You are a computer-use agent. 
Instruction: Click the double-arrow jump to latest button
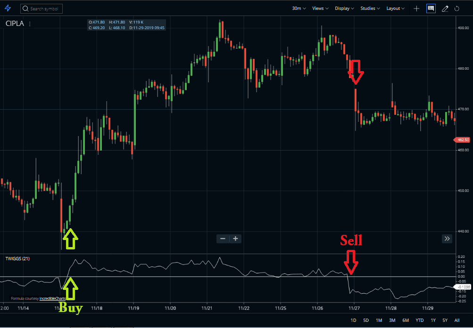tap(447, 239)
